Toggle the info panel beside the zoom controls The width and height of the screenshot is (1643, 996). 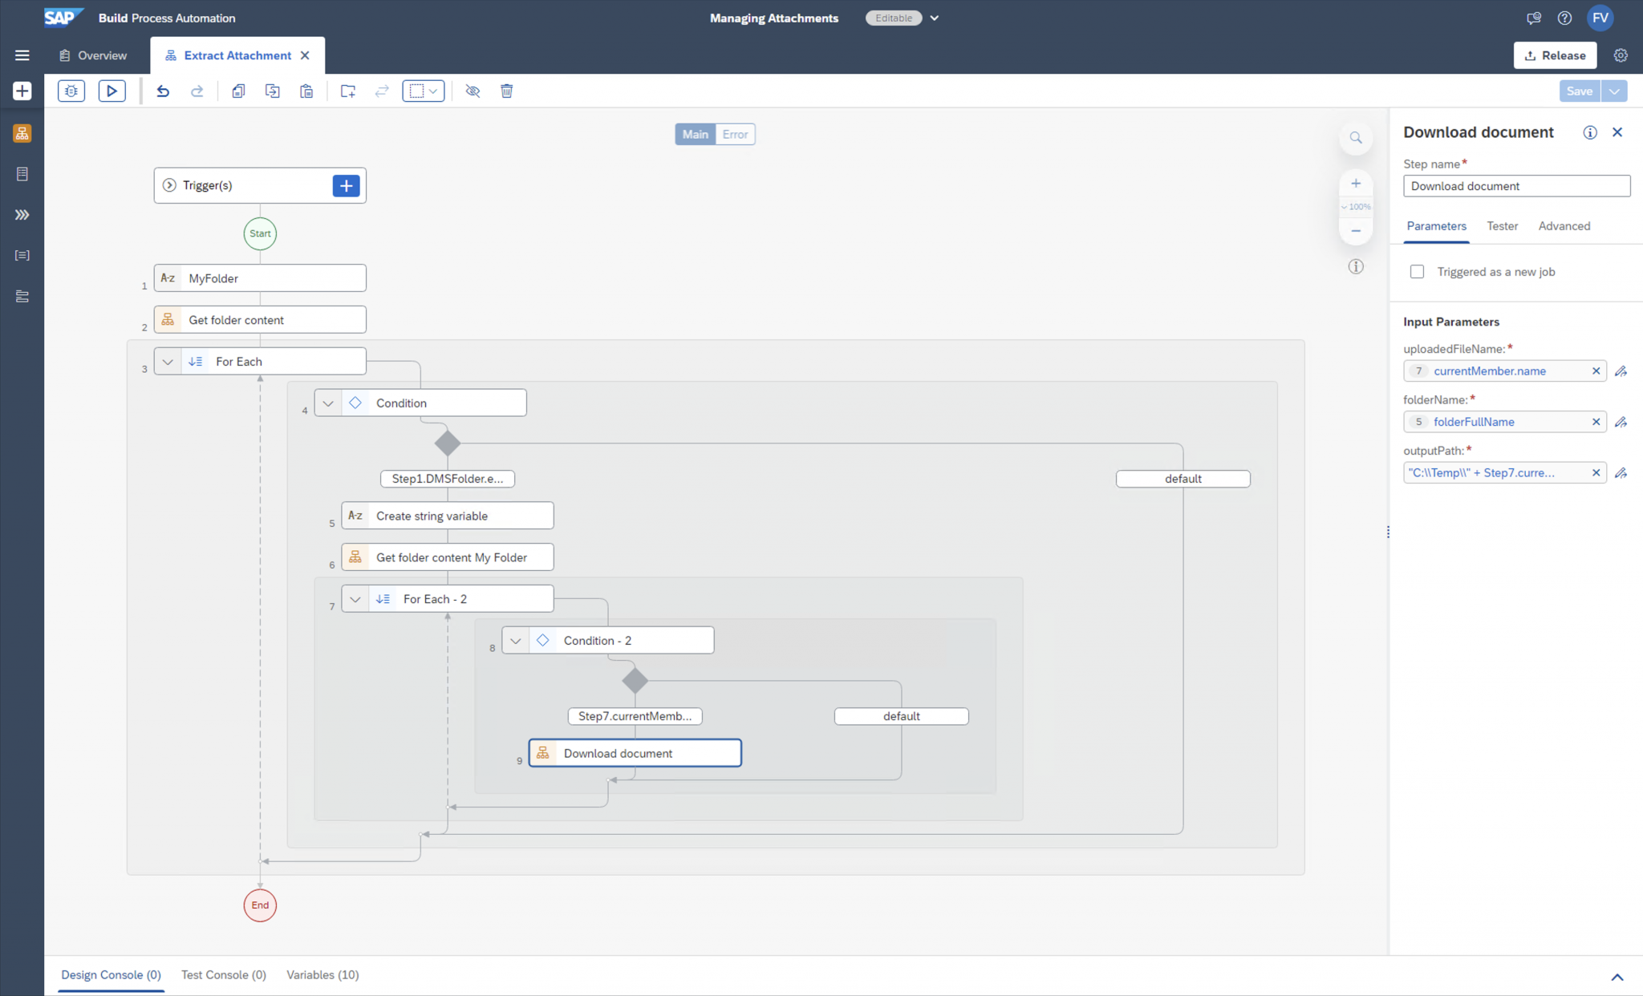click(x=1356, y=265)
